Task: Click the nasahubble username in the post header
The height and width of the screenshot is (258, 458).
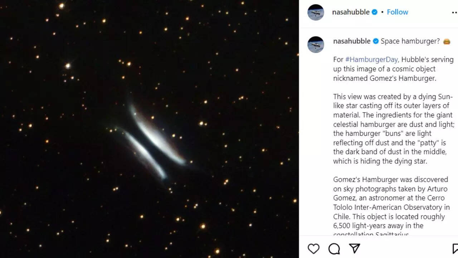Action: 350,12
